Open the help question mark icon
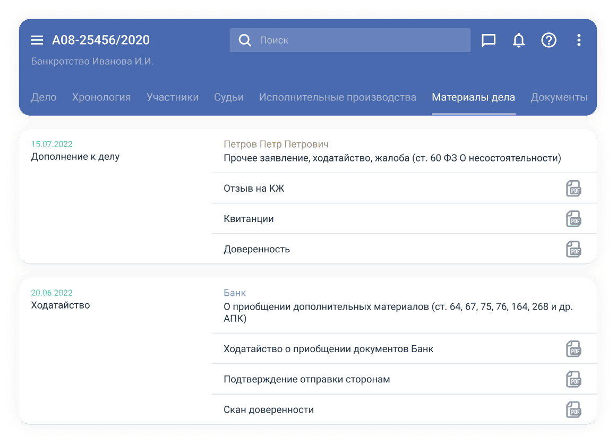The width and height of the screenshot is (616, 444). (549, 40)
